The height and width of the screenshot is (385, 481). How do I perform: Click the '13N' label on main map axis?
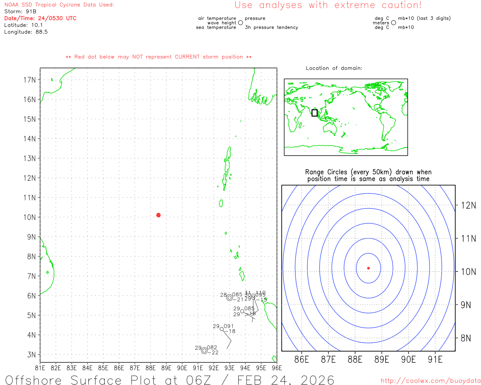click(30, 158)
